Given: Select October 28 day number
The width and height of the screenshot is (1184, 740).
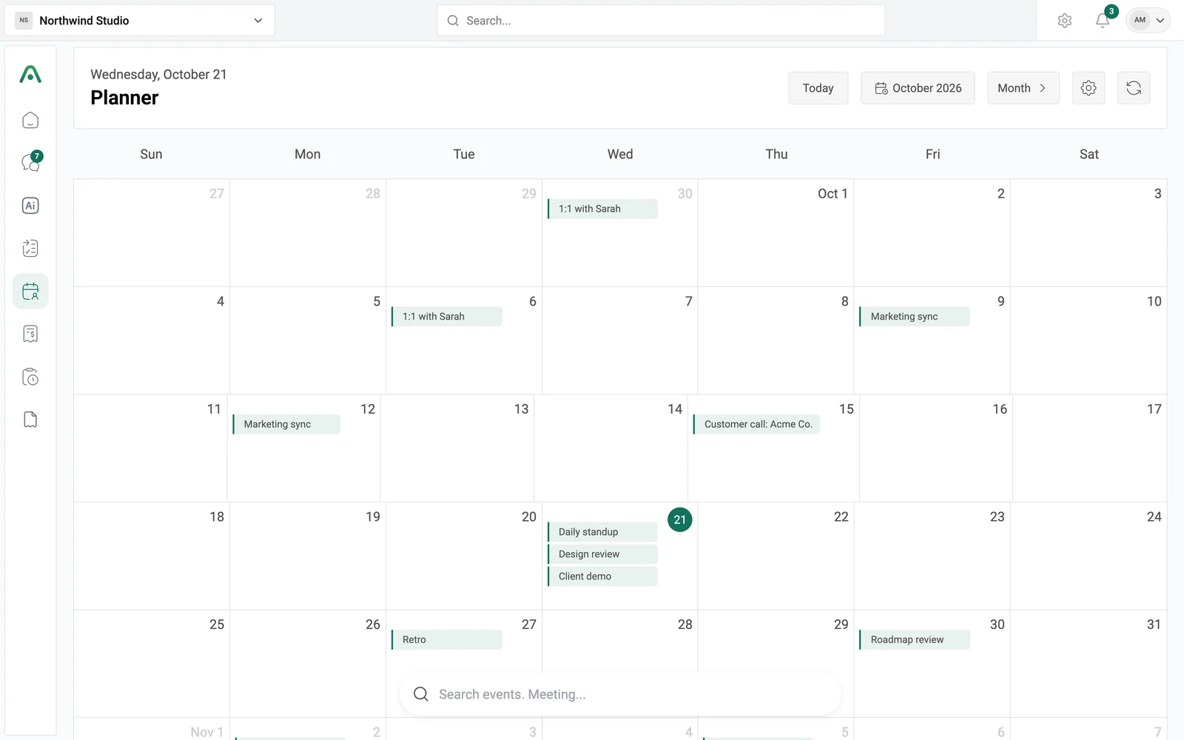Looking at the screenshot, I should pos(685,625).
